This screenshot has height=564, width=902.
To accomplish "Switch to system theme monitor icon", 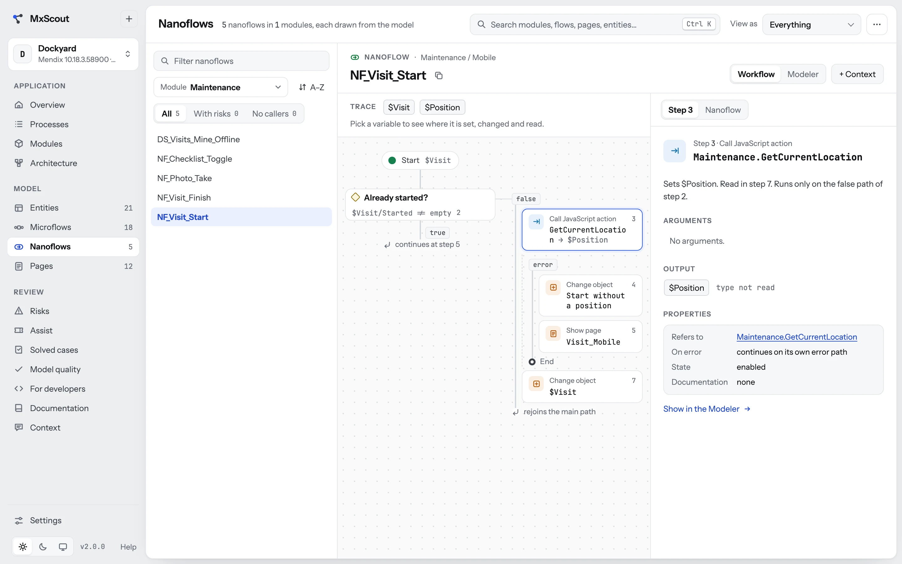I will coord(63,546).
